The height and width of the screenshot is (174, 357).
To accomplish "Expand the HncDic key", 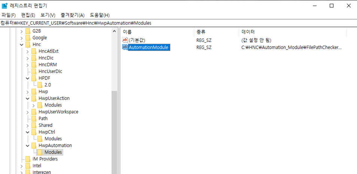I will click(28, 58).
